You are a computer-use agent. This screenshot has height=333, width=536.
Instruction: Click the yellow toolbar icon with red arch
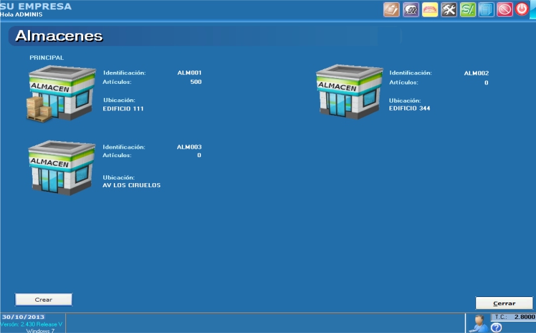point(429,10)
